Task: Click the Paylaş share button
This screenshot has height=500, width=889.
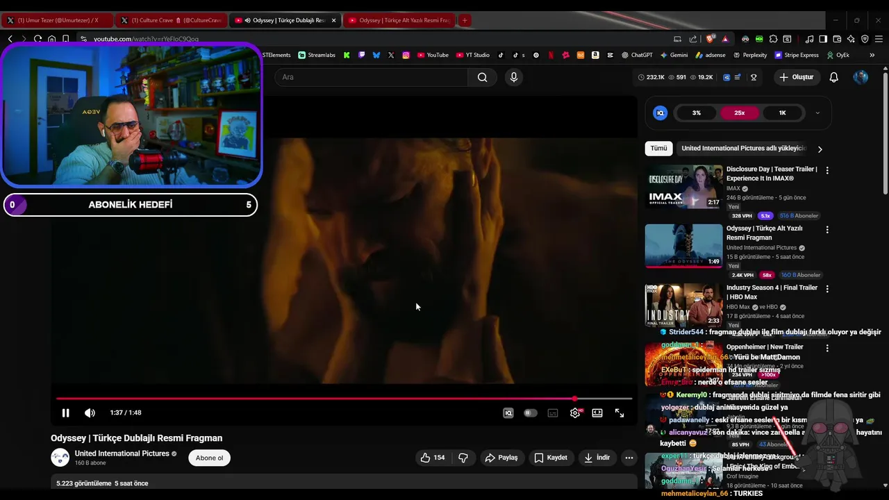Action: coord(501,458)
